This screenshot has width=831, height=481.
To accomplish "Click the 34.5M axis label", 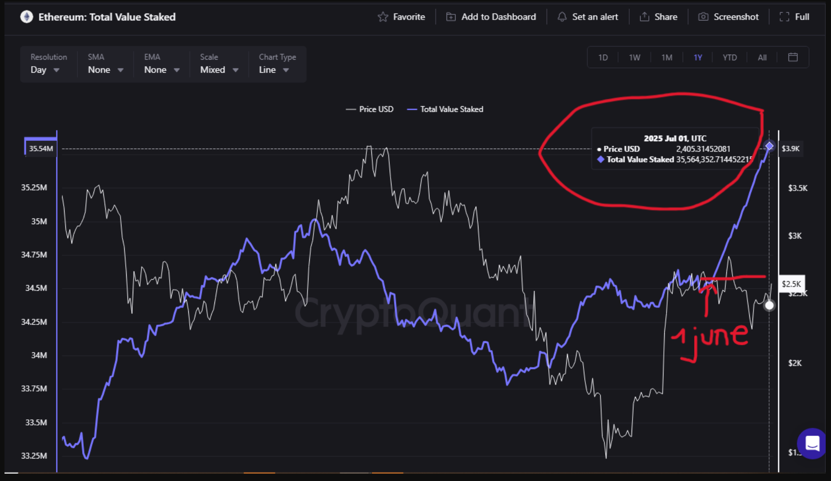I will coord(36,288).
